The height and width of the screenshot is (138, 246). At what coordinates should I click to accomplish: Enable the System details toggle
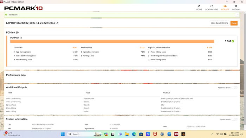(x=234, y=119)
